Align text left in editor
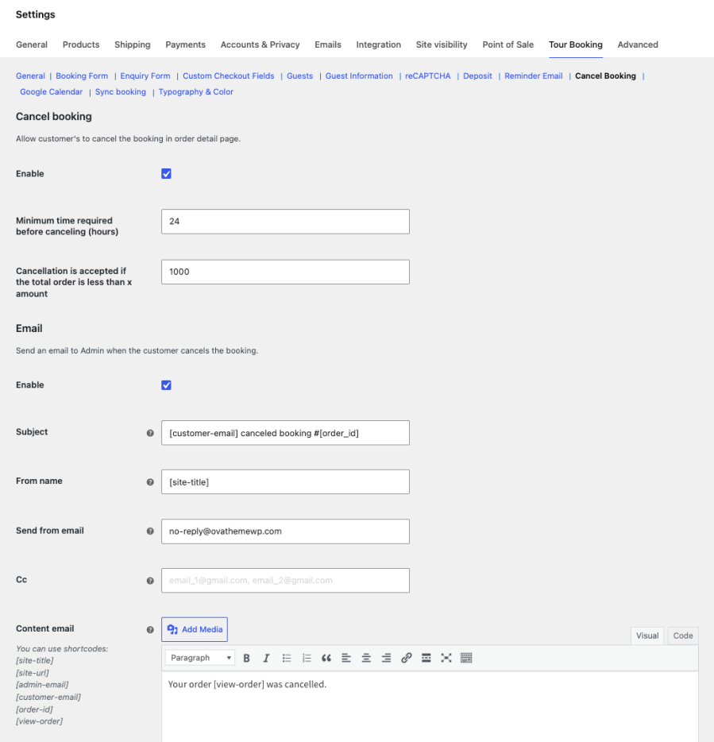The height and width of the screenshot is (742, 714). [346, 658]
